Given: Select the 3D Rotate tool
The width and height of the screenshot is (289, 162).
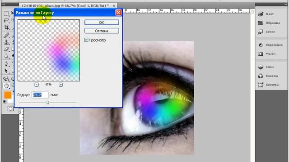Looking at the screenshot, I should point(6,79).
